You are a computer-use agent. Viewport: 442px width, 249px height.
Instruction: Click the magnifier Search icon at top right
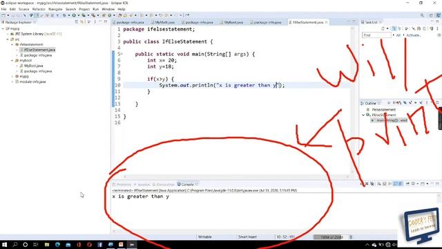[x=422, y=15]
